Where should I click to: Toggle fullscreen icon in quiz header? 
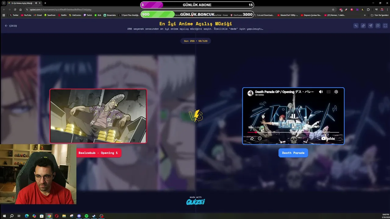click(385, 26)
